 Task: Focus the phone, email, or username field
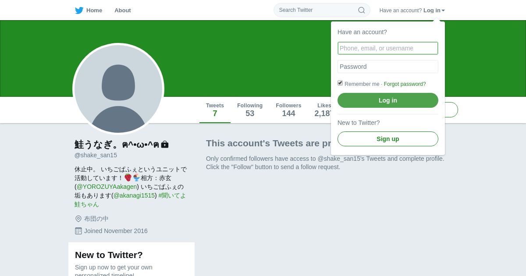coord(387,48)
